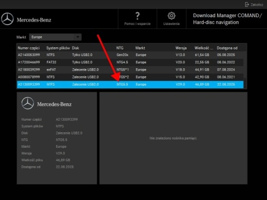The width and height of the screenshot is (267, 200).
Task: Click 22,55 GB size cell
Action: coord(202,62)
